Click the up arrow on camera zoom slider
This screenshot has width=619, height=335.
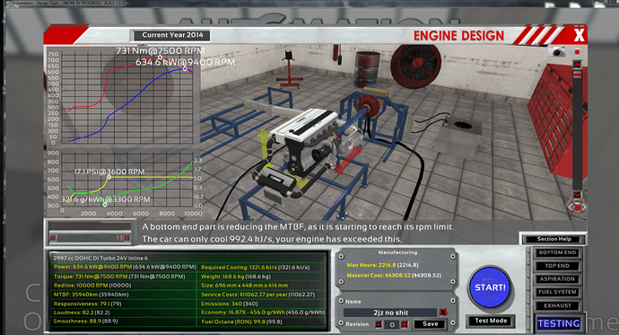[x=577, y=64]
